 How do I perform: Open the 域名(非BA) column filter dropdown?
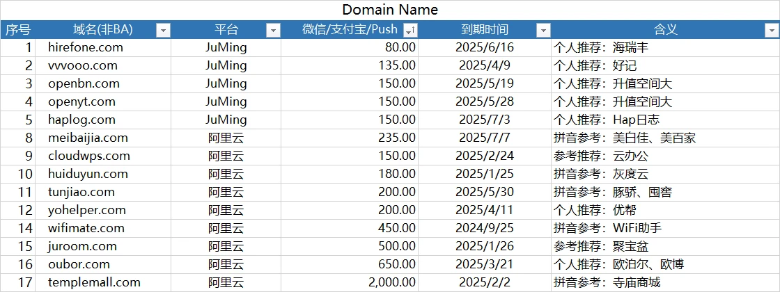163,30
